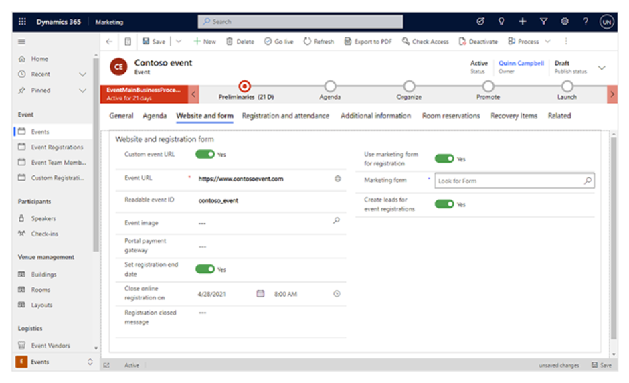
Task: Expand the Recent list chevron
Action: tap(82, 74)
